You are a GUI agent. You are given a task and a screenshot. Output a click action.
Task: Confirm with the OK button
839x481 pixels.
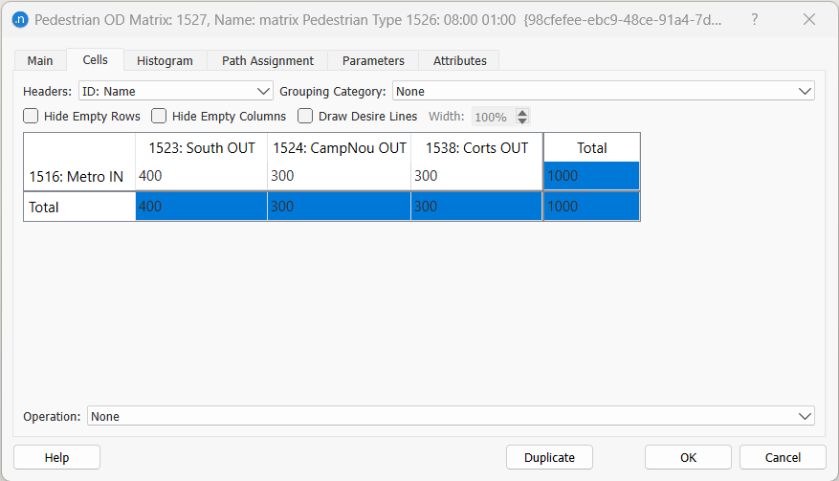pyautogui.click(x=688, y=458)
